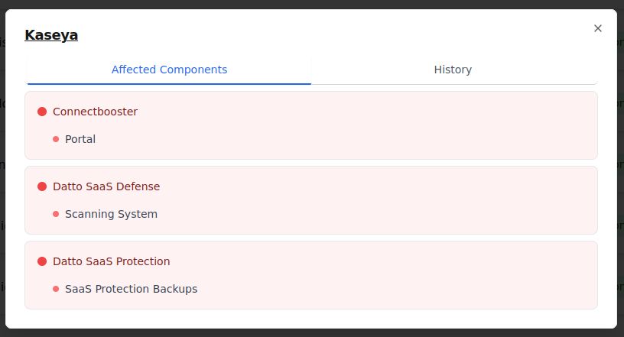Screen dimensions: 624x337
Task: Select the Scanning System item
Action: click(111, 214)
